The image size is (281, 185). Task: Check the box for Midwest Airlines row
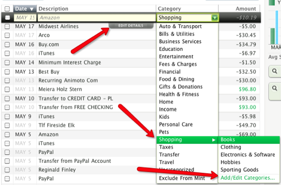(x=7, y=26)
